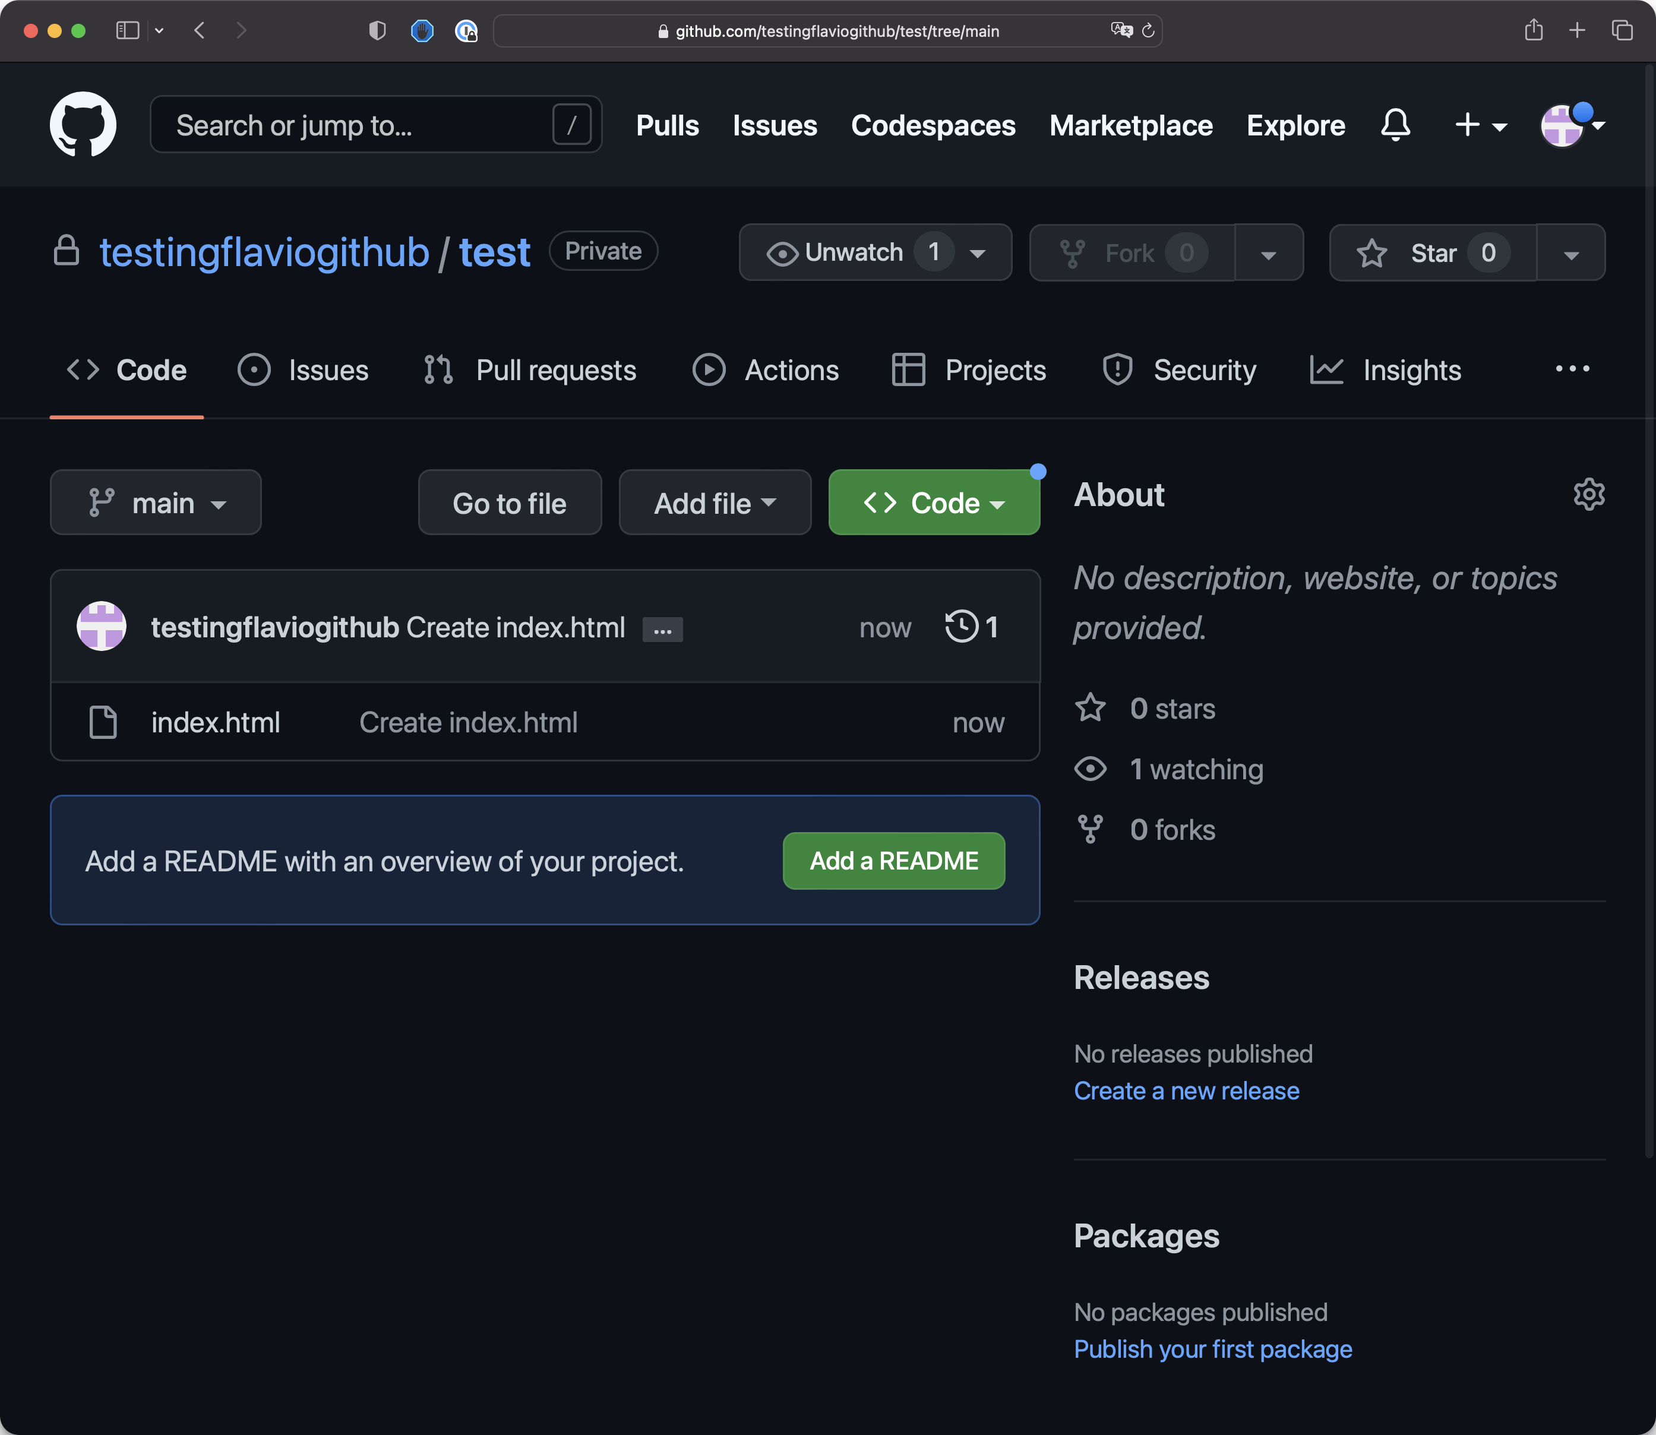The image size is (1656, 1435).
Task: Expand the Add file dropdown
Action: click(x=715, y=503)
